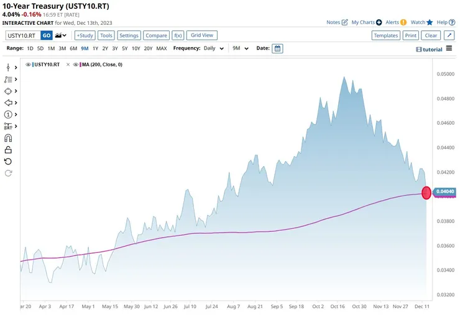Toggle the magnet snap mode

point(8,138)
